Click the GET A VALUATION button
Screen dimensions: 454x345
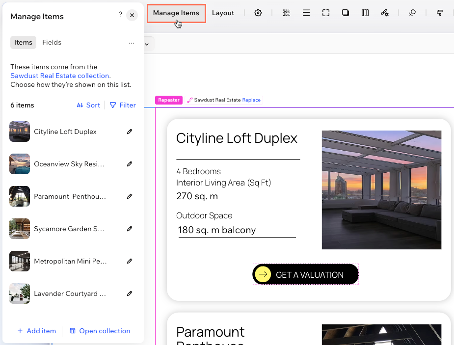(x=306, y=274)
